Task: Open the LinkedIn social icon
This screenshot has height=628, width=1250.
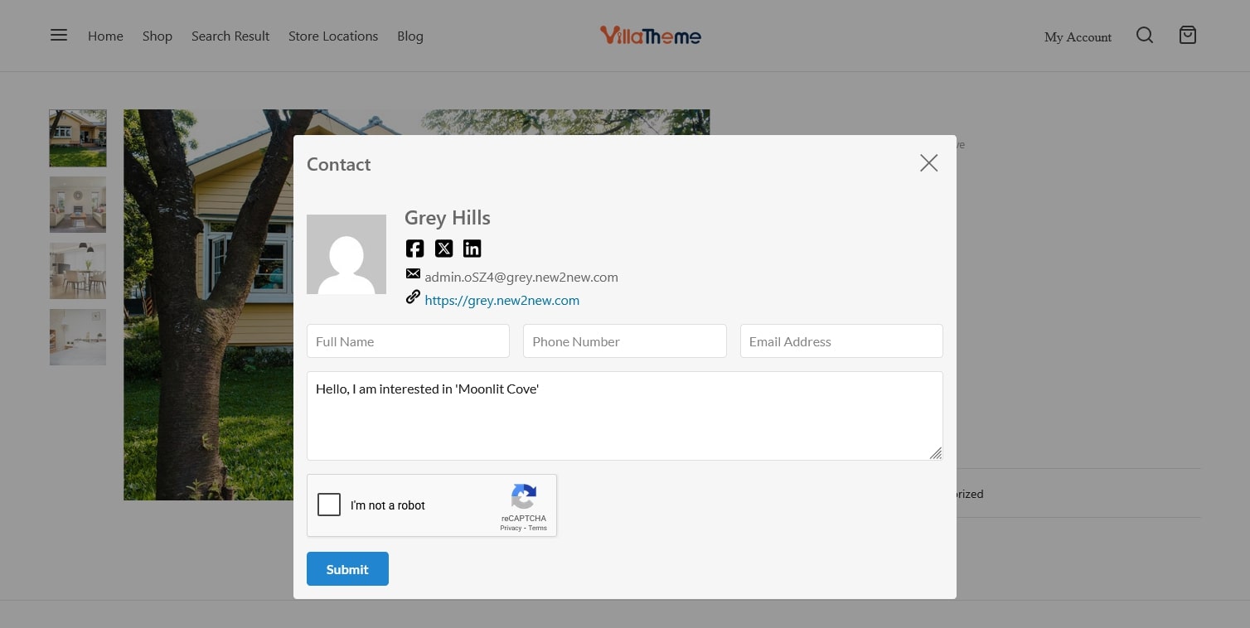Action: 472,249
